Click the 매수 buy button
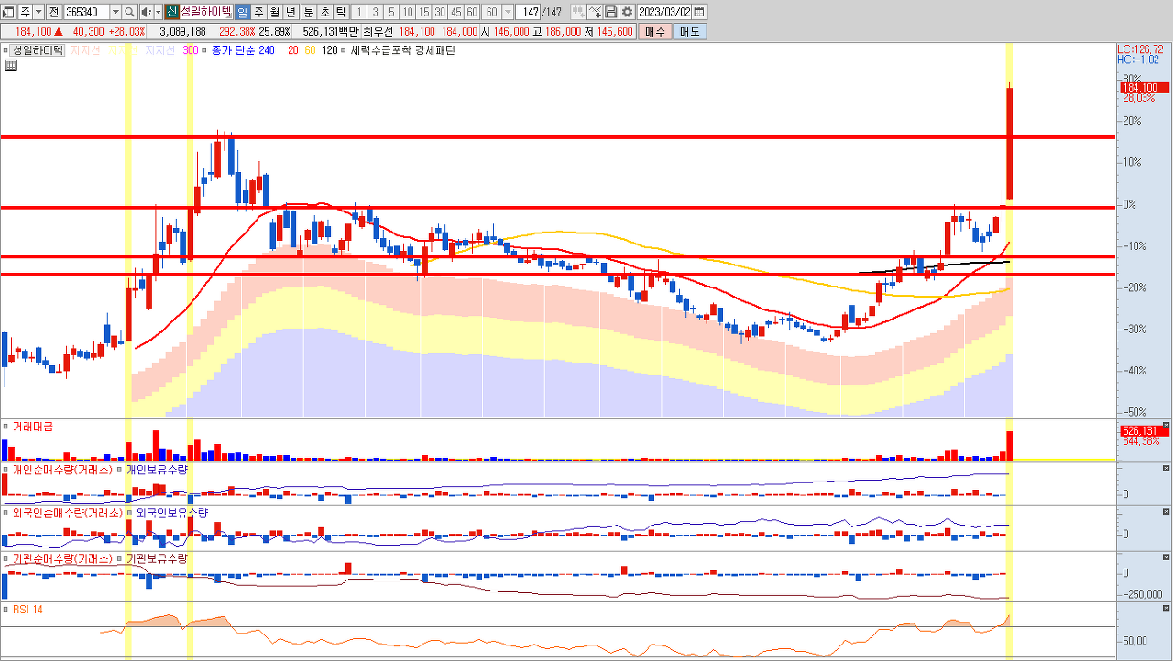1173x661 pixels. (655, 31)
